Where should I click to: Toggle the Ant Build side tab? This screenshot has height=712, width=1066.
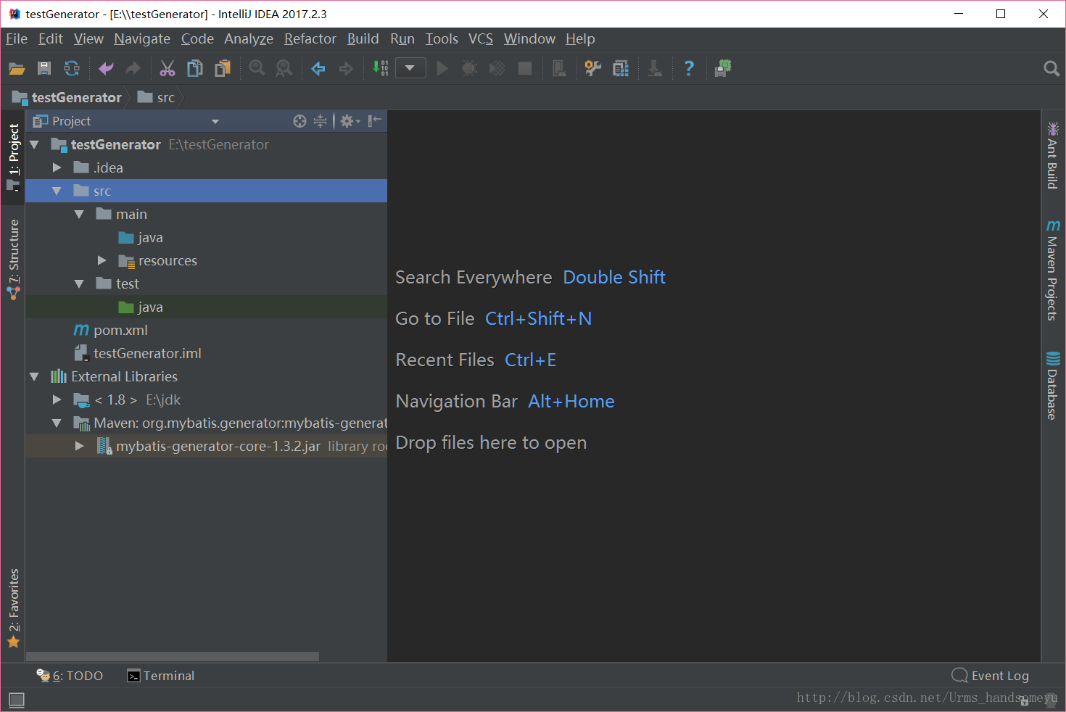tap(1052, 155)
